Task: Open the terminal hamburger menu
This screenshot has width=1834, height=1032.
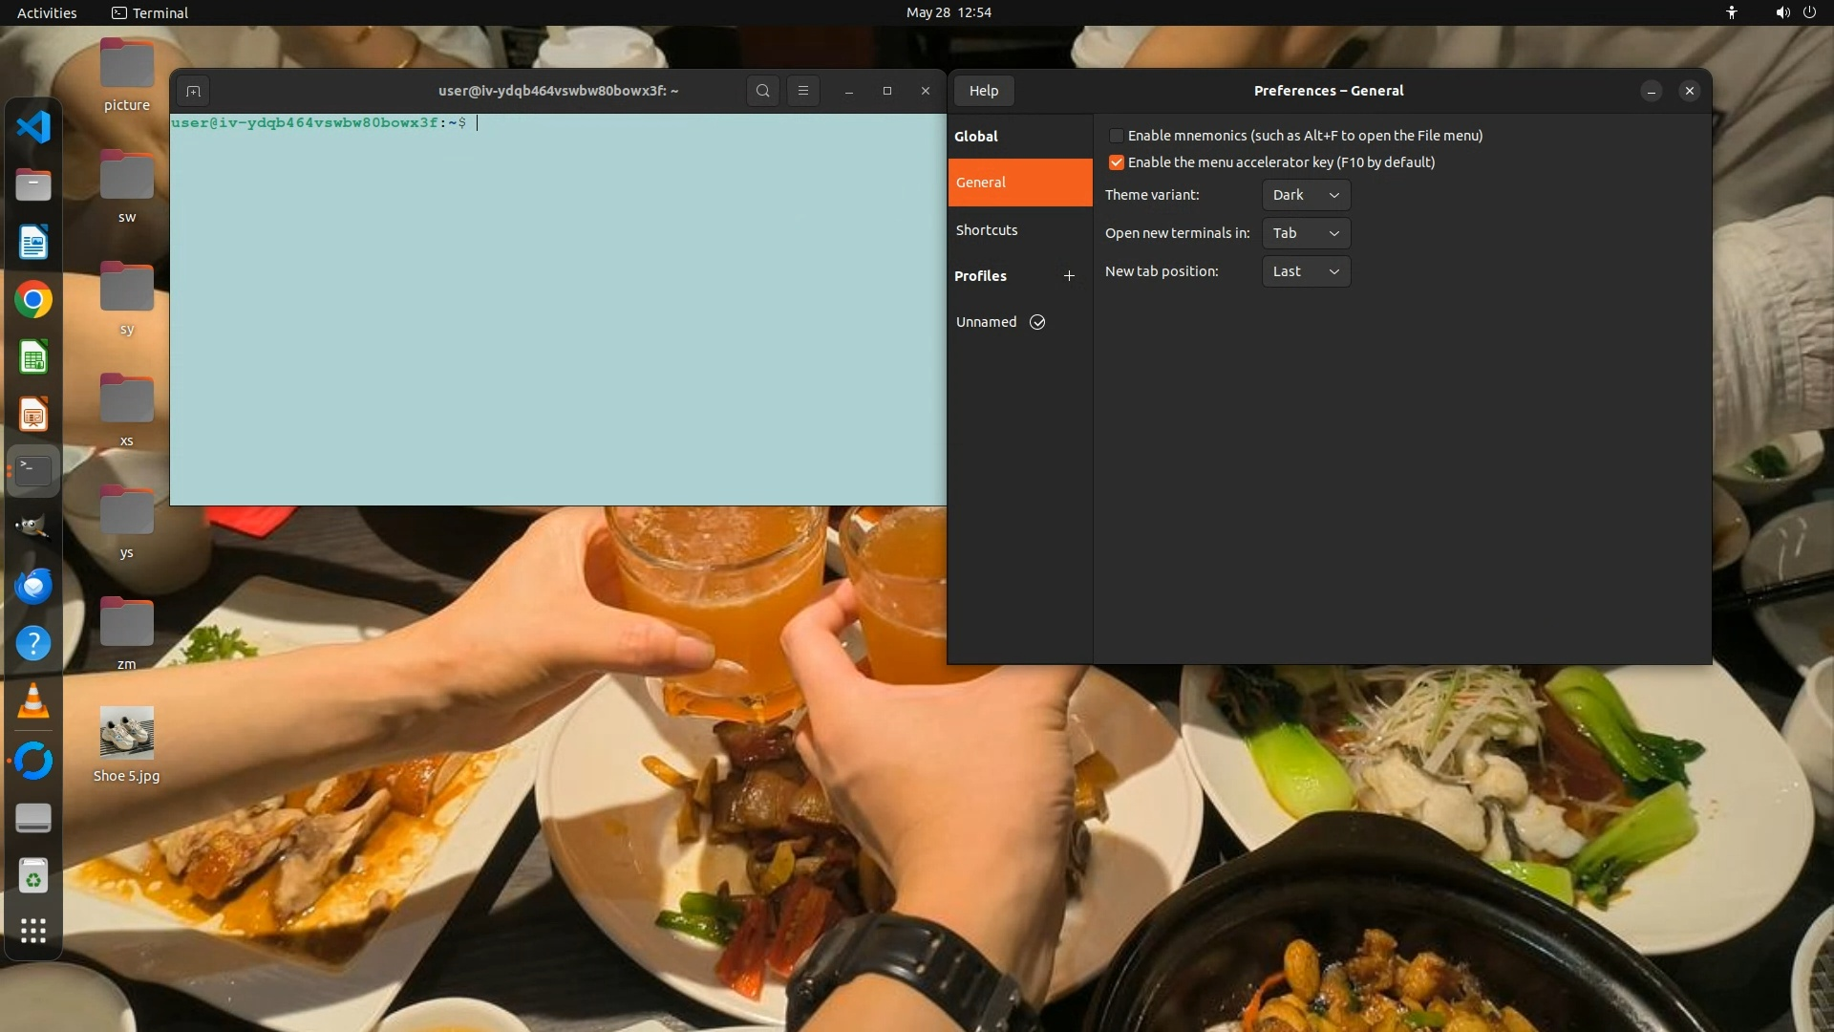Action: tap(803, 91)
